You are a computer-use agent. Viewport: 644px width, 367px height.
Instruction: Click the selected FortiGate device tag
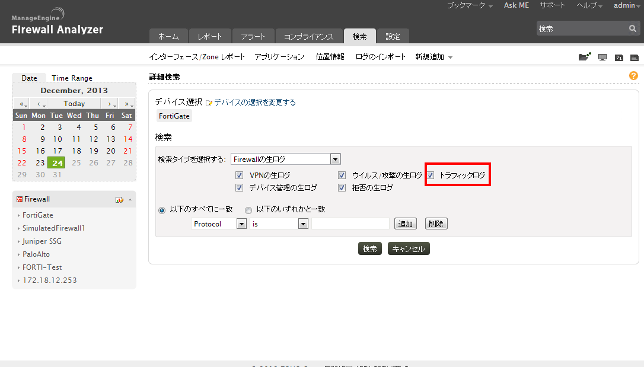coord(174,116)
